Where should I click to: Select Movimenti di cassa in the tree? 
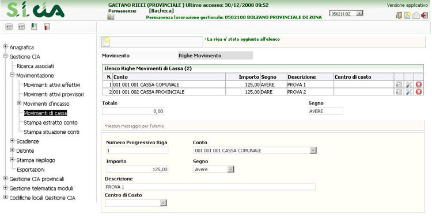coord(46,113)
